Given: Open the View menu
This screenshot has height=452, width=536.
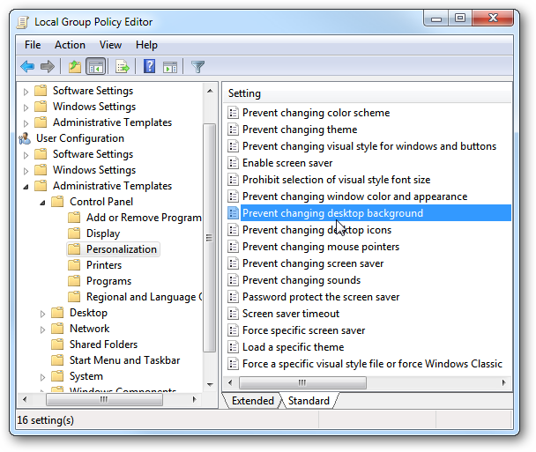Looking at the screenshot, I should point(110,45).
